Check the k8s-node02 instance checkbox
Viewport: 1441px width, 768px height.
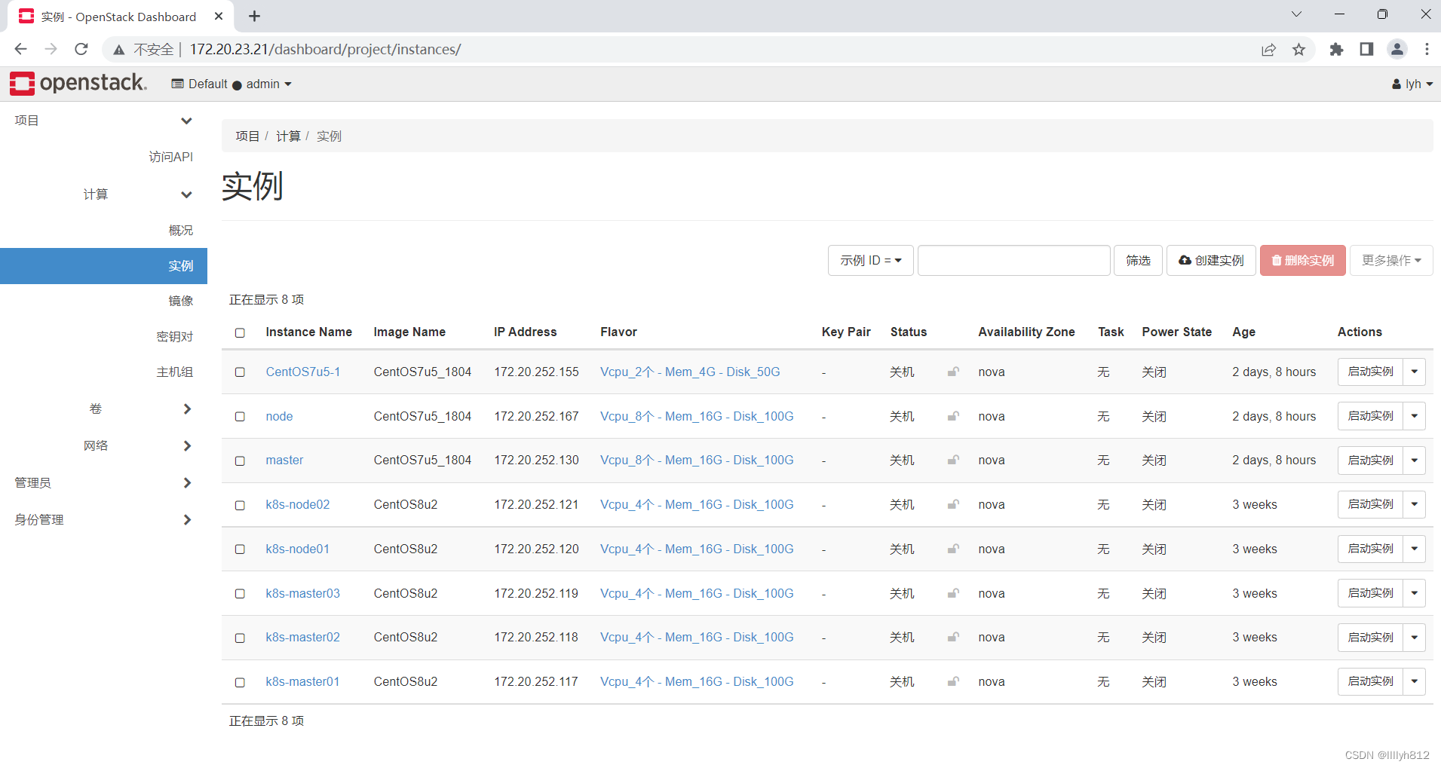click(x=240, y=505)
